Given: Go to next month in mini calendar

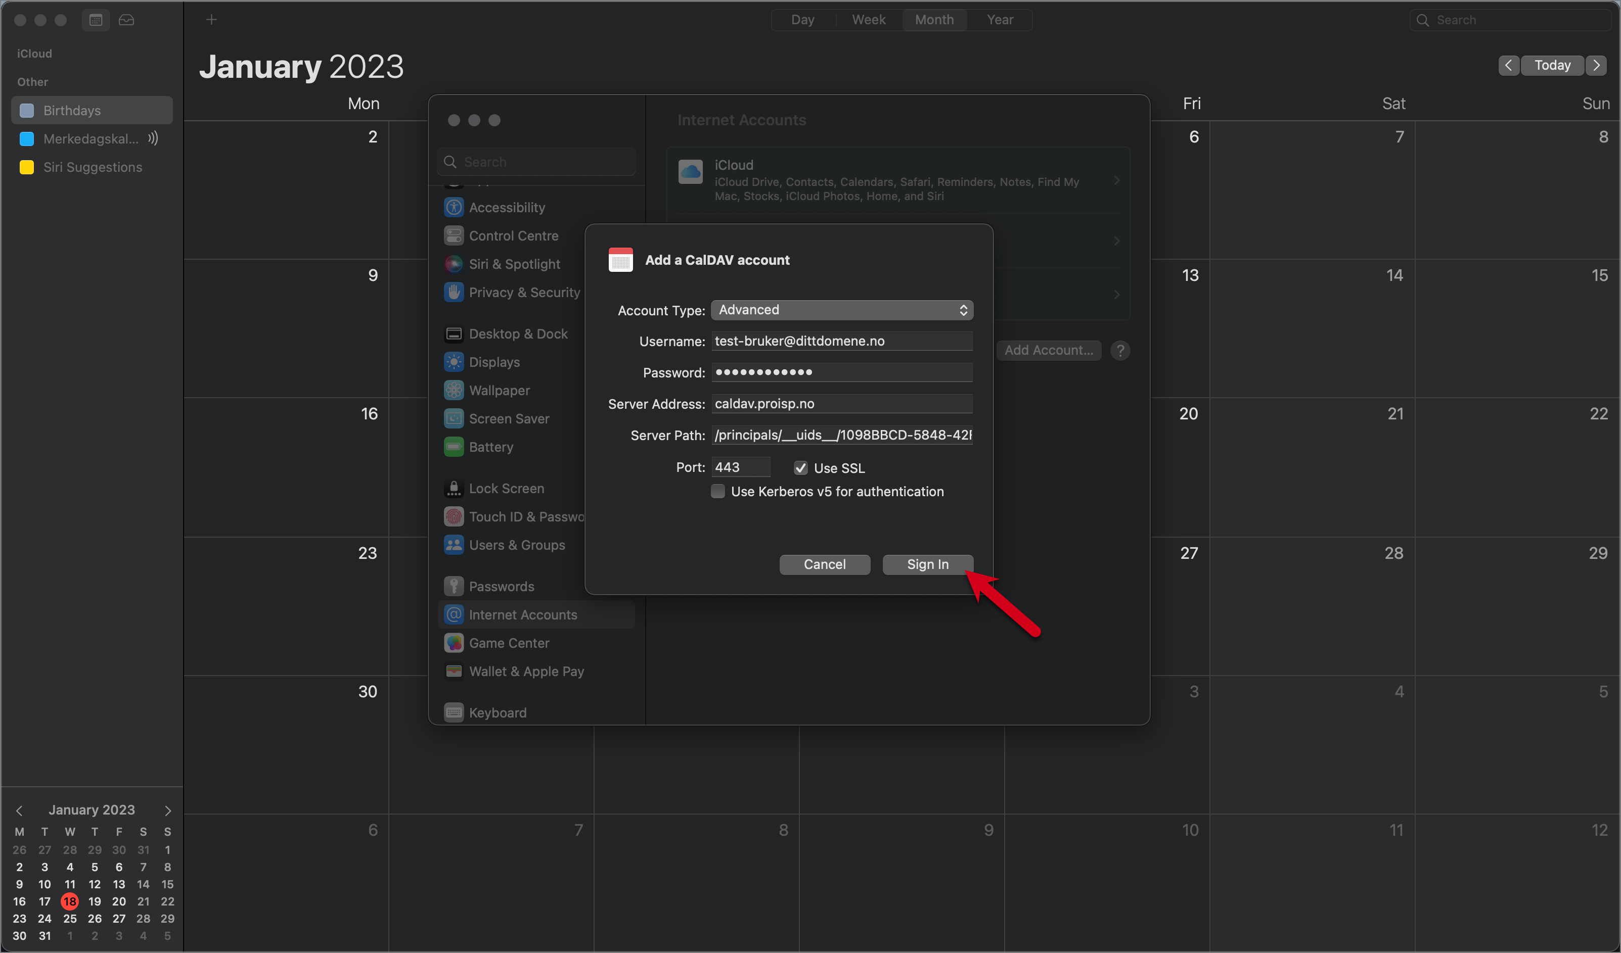Looking at the screenshot, I should (168, 810).
